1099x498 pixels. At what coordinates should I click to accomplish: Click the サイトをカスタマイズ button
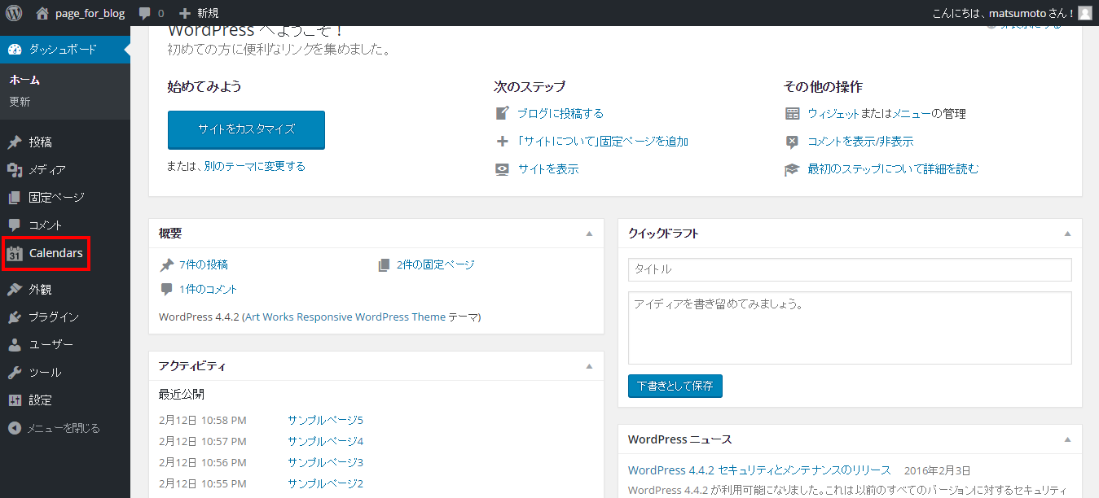[246, 129]
